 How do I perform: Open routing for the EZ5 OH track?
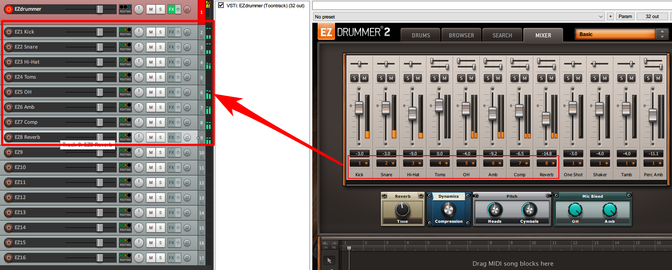tap(125, 92)
